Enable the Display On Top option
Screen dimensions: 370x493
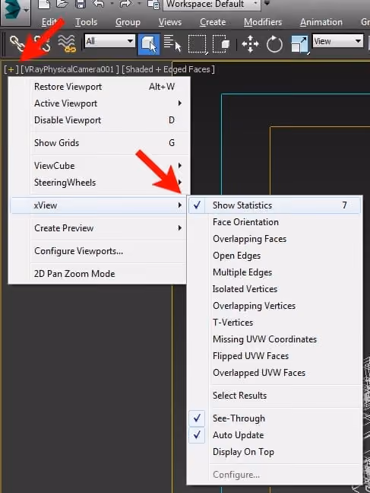tap(274, 452)
